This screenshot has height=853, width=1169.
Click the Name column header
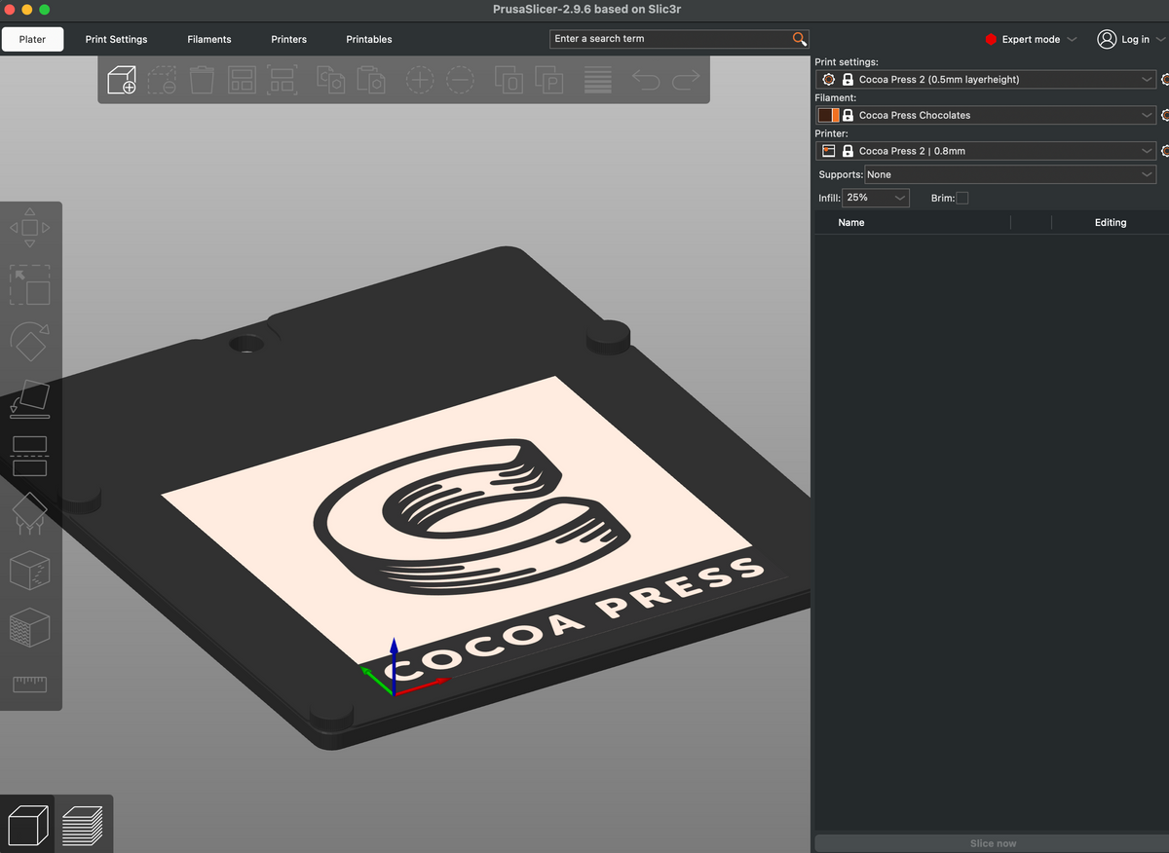click(x=851, y=222)
